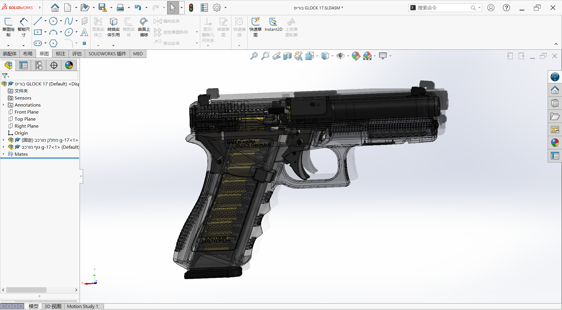Open the ConfigurationManager tab
The image size is (562, 310).
39,65
